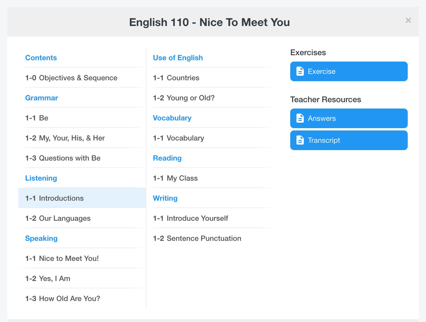Open 1-3 Questions with Be
Screen dimensions: 426x322
point(82,158)
